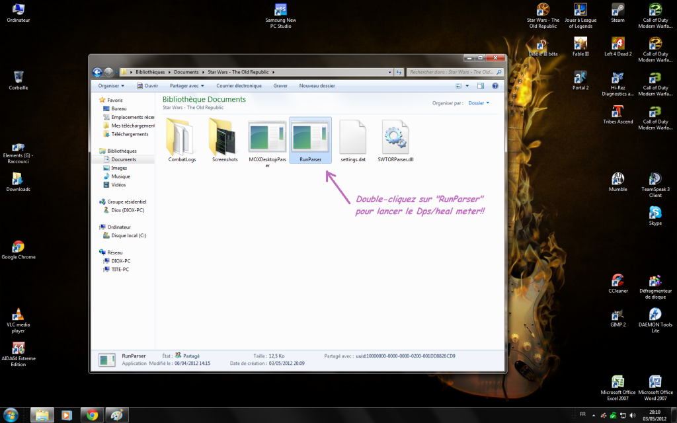Select Bureau in Favoris sidebar

pyautogui.click(x=115, y=109)
